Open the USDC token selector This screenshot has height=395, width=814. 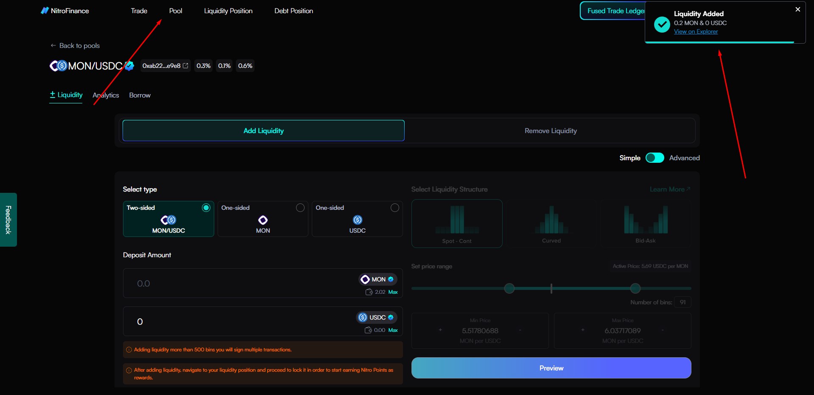coord(377,317)
